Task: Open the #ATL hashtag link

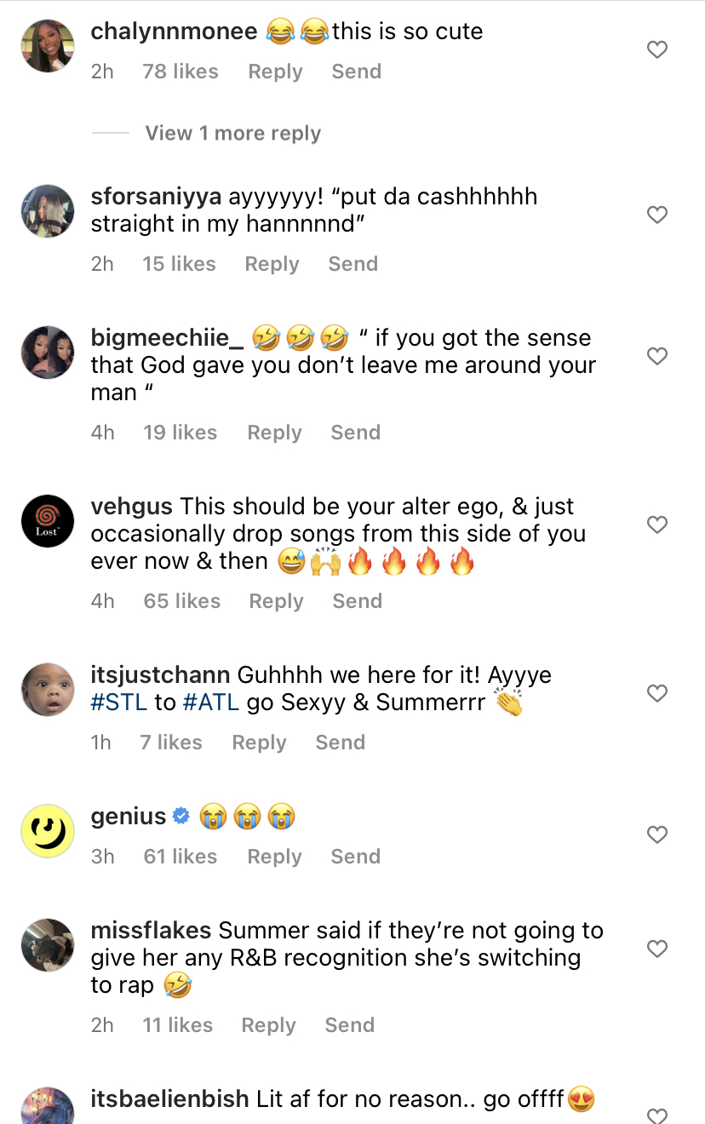Action: click(x=209, y=704)
